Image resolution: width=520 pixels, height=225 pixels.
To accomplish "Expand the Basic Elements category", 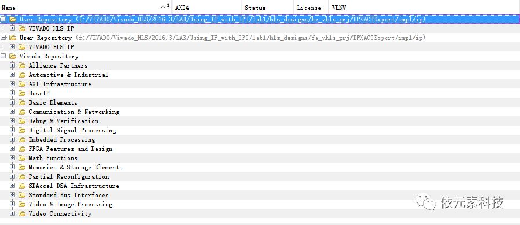I will click(x=13, y=103).
